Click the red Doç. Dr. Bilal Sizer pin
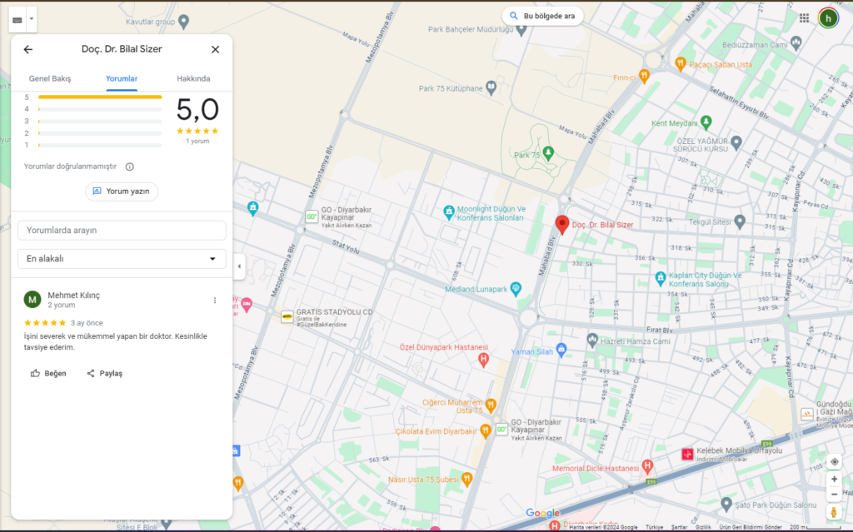The width and height of the screenshot is (853, 532). coord(562,224)
